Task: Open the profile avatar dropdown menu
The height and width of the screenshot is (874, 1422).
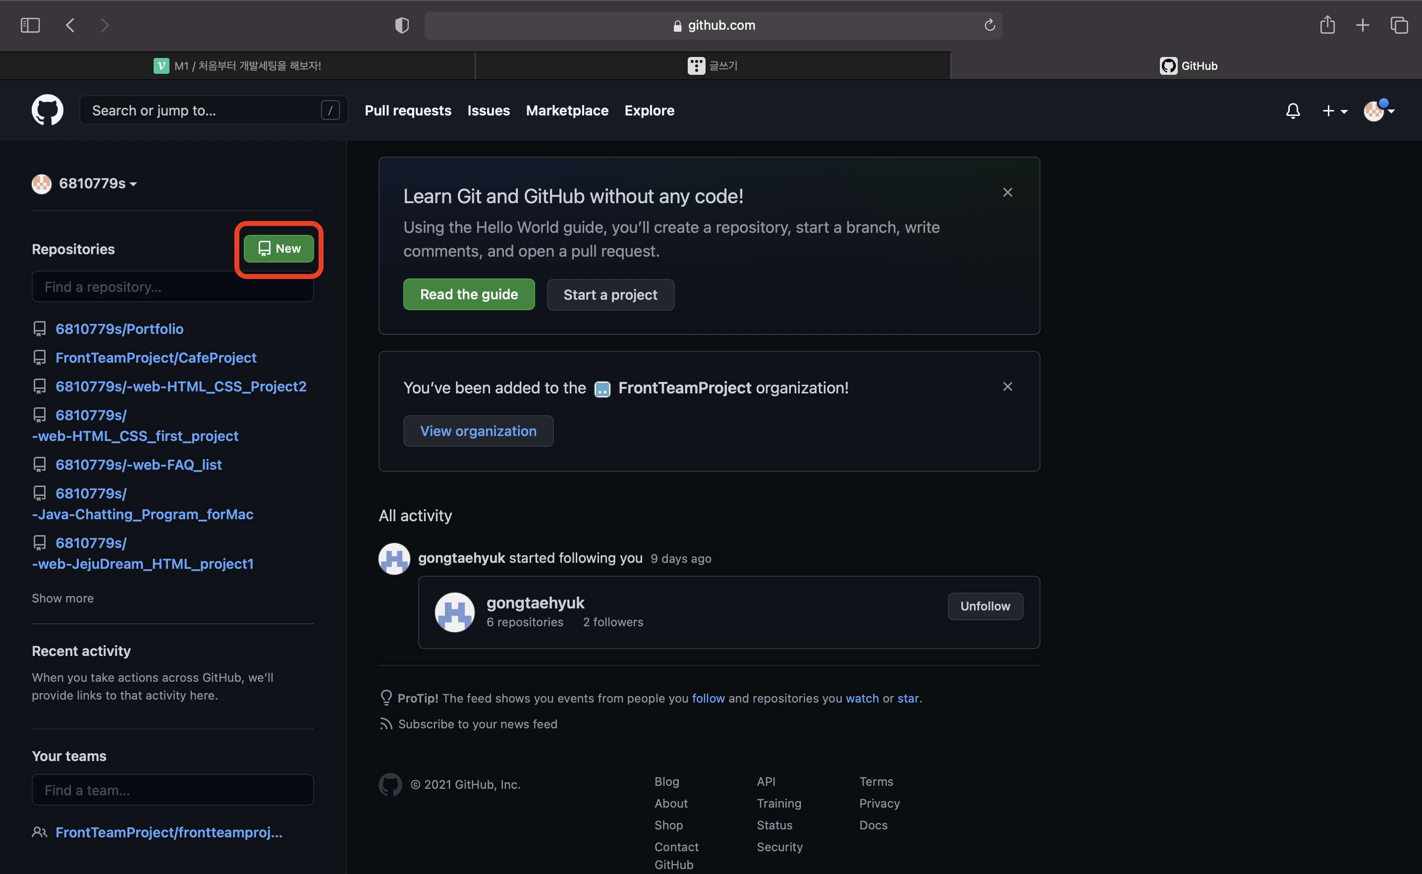Action: pos(1378,110)
